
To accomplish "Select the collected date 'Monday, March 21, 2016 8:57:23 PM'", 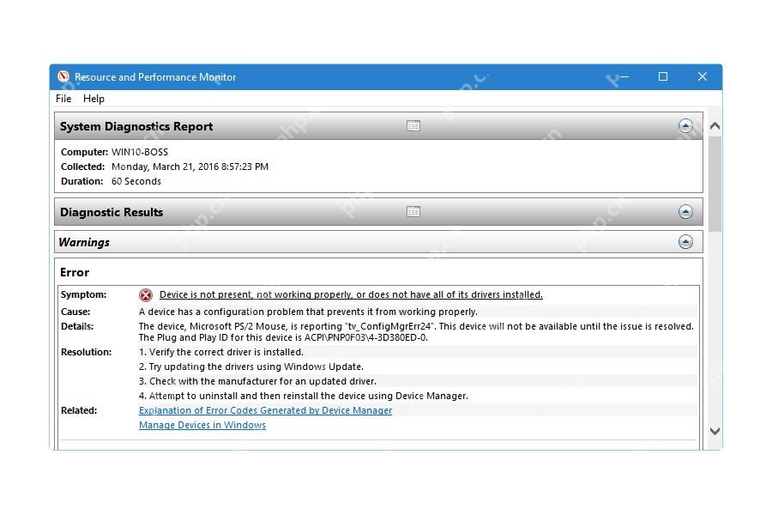I will pos(190,167).
